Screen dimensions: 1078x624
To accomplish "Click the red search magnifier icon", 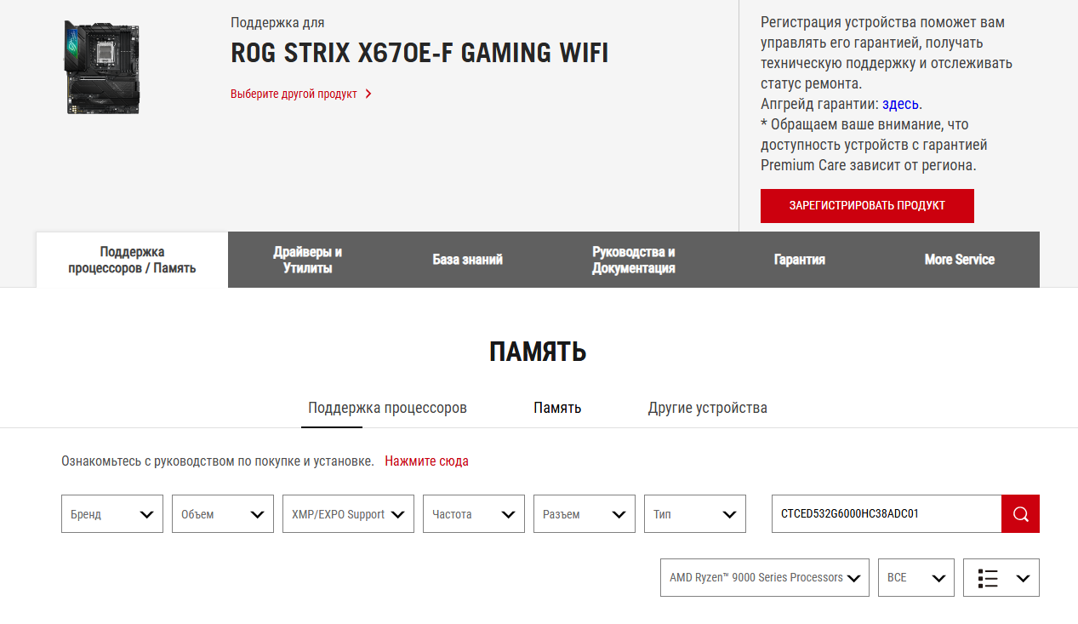I will tap(1020, 514).
